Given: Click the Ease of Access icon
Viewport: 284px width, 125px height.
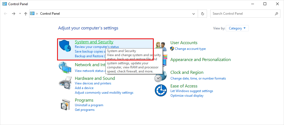Looking at the screenshot, I should (161, 90).
